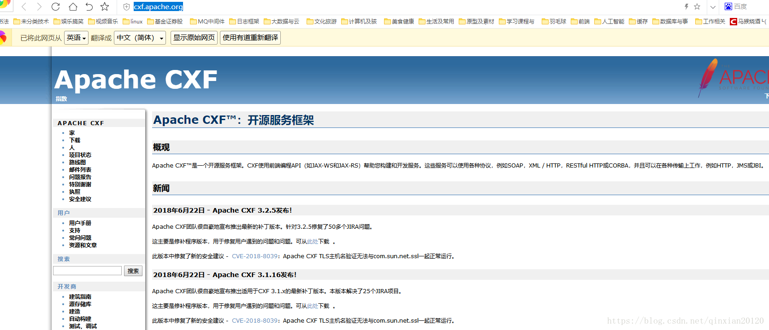Click 此处 download link under CXF 3.1.16
The image size is (769, 330).
(313, 306)
